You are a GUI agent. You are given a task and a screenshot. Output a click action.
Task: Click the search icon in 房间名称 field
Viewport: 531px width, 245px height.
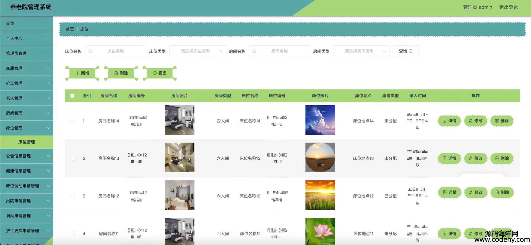[x=254, y=51]
